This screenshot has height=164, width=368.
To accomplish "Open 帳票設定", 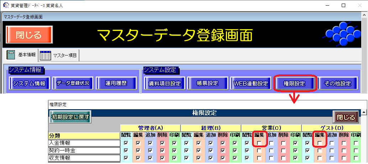I will click(x=207, y=84).
